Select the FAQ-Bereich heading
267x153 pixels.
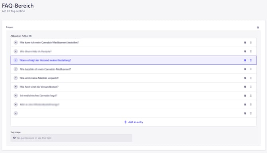tap(18, 6)
